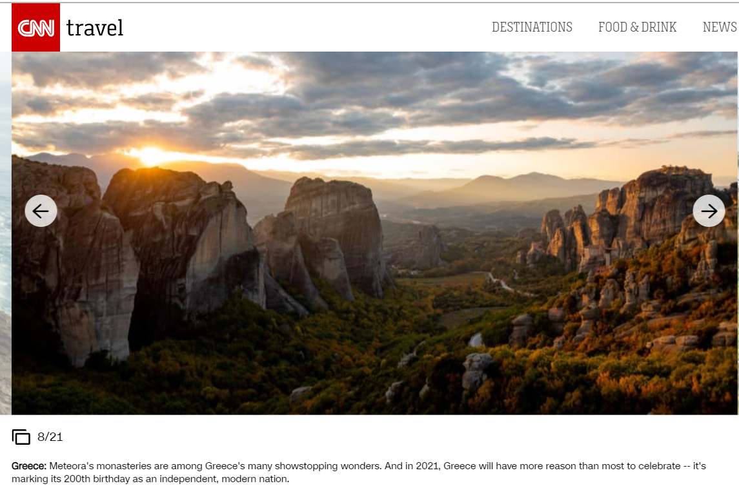Click the bold Greece caption label
This screenshot has height=486, width=739.
point(29,466)
